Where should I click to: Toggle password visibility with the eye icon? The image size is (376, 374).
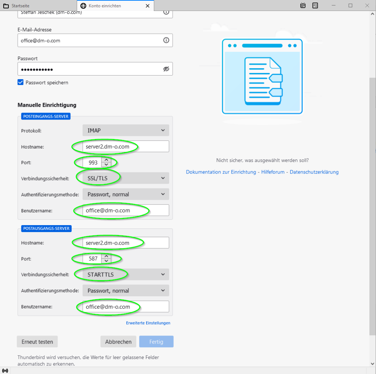tap(166, 69)
